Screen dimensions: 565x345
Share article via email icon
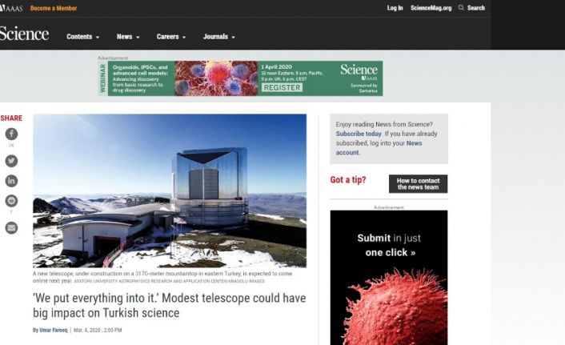click(x=11, y=227)
